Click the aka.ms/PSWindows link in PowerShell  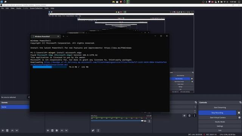point(118,48)
